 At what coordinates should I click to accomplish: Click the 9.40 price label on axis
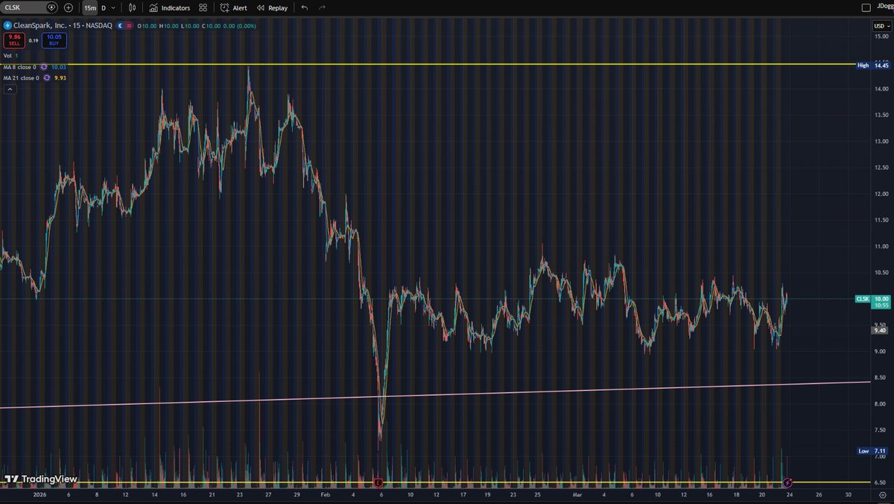[x=880, y=330]
